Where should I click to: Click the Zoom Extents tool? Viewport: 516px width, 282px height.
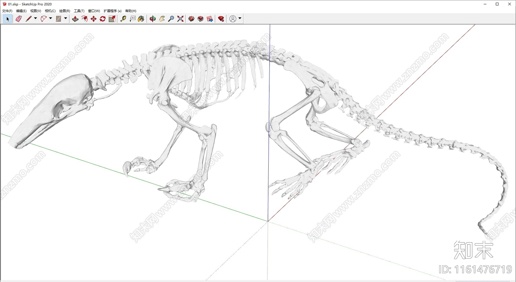(x=180, y=19)
